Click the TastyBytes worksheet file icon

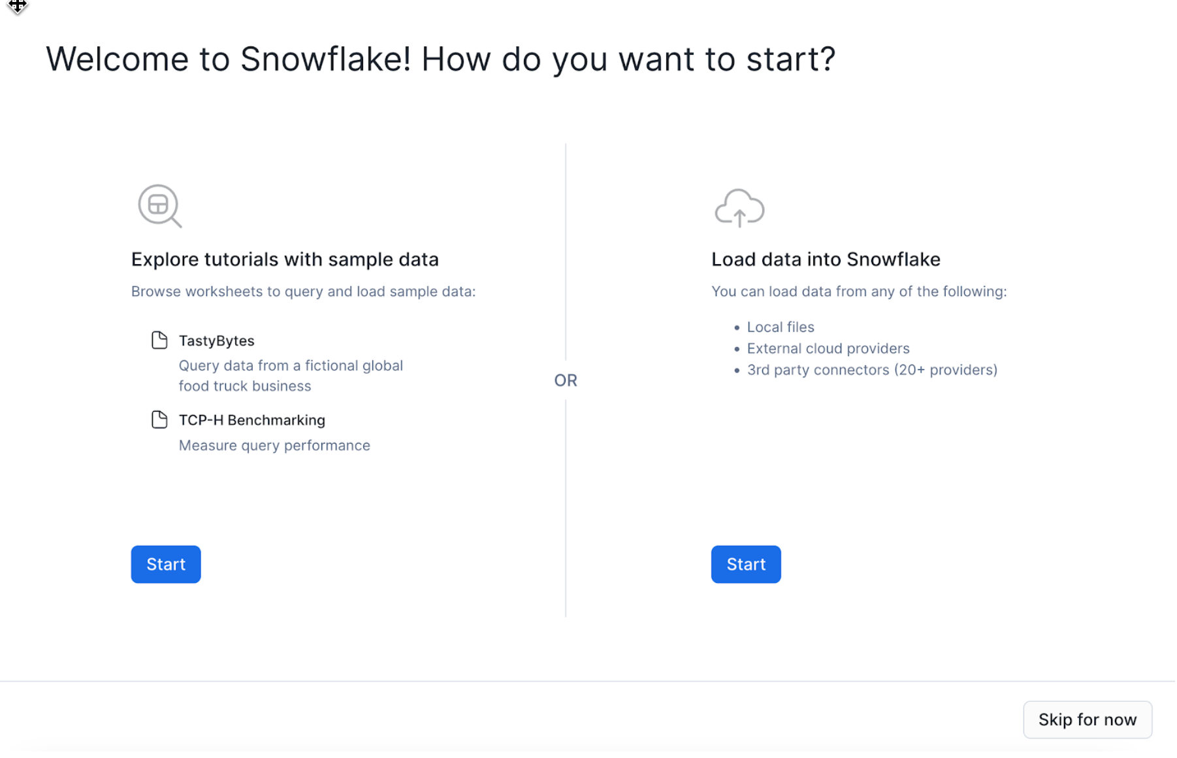pos(159,340)
